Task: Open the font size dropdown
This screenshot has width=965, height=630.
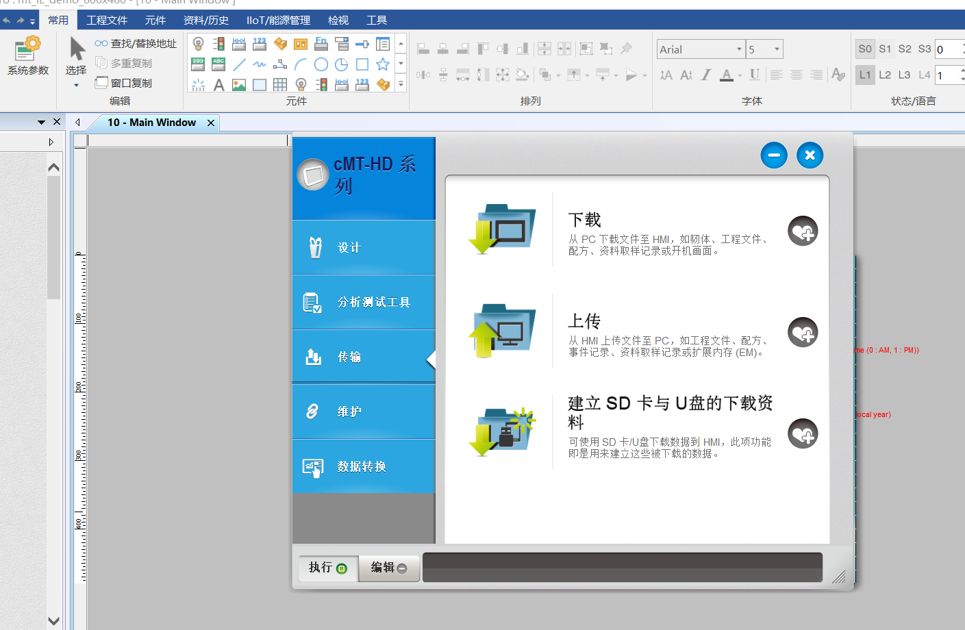Action: click(x=777, y=49)
